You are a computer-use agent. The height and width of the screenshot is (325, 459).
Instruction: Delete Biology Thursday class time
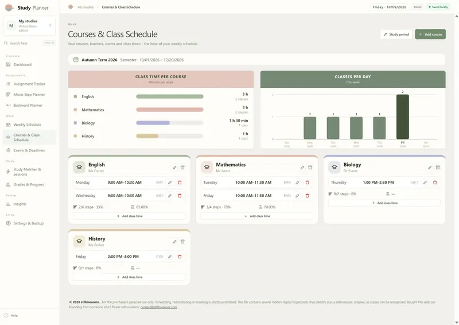(435, 183)
